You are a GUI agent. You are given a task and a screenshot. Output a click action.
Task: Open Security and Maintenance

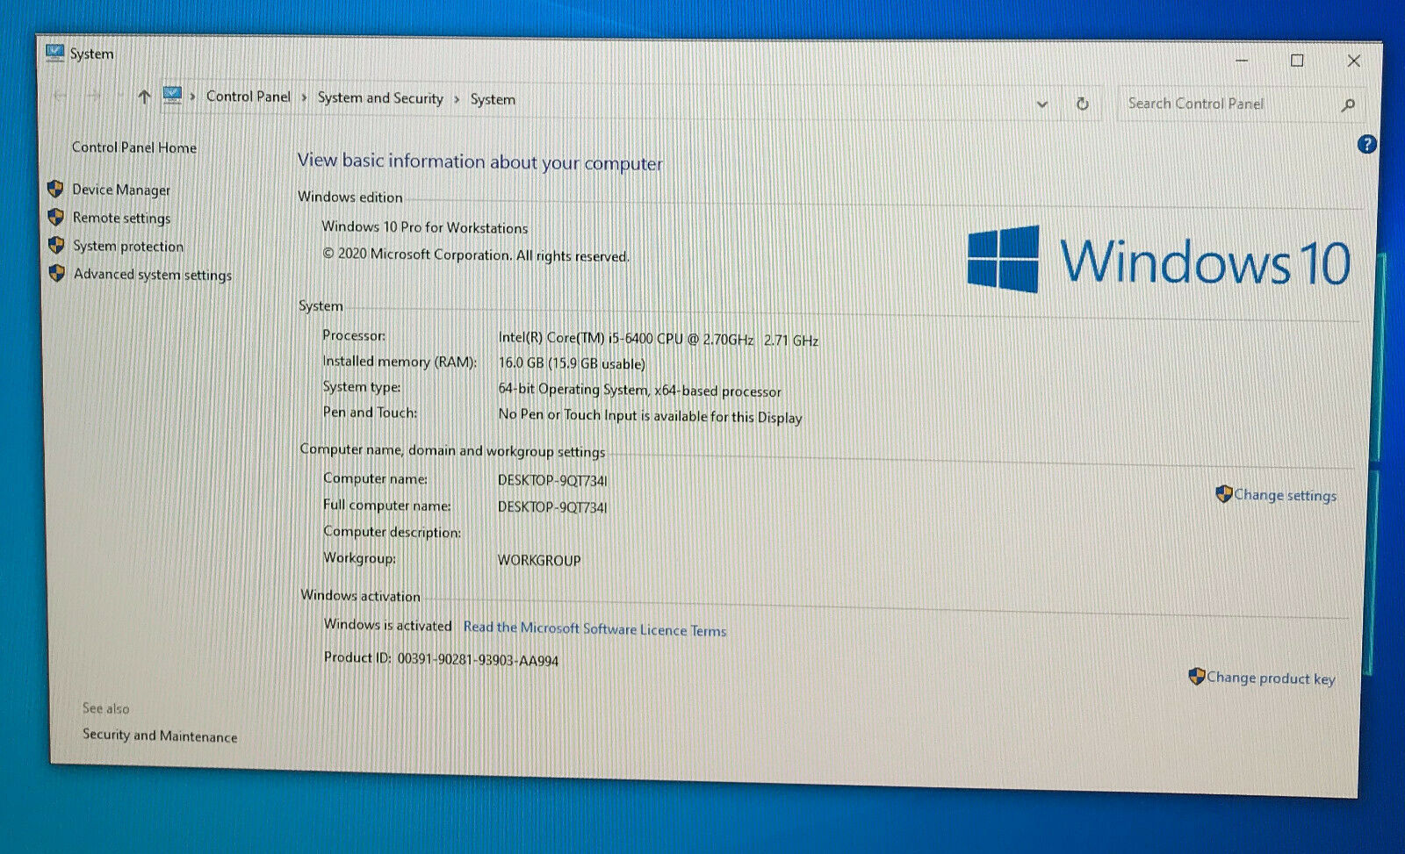160,736
